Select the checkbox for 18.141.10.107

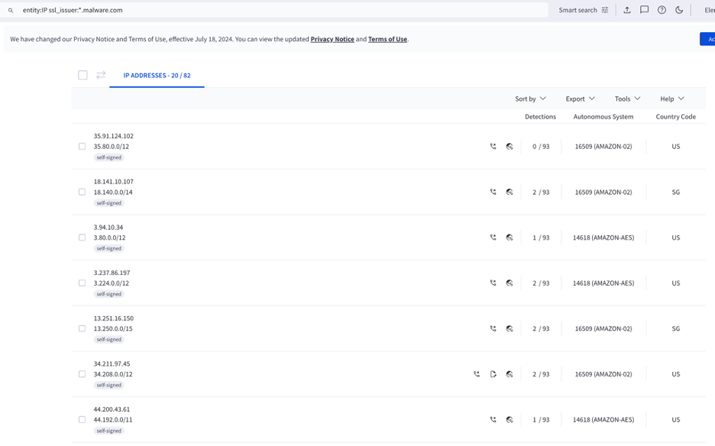pyautogui.click(x=82, y=192)
